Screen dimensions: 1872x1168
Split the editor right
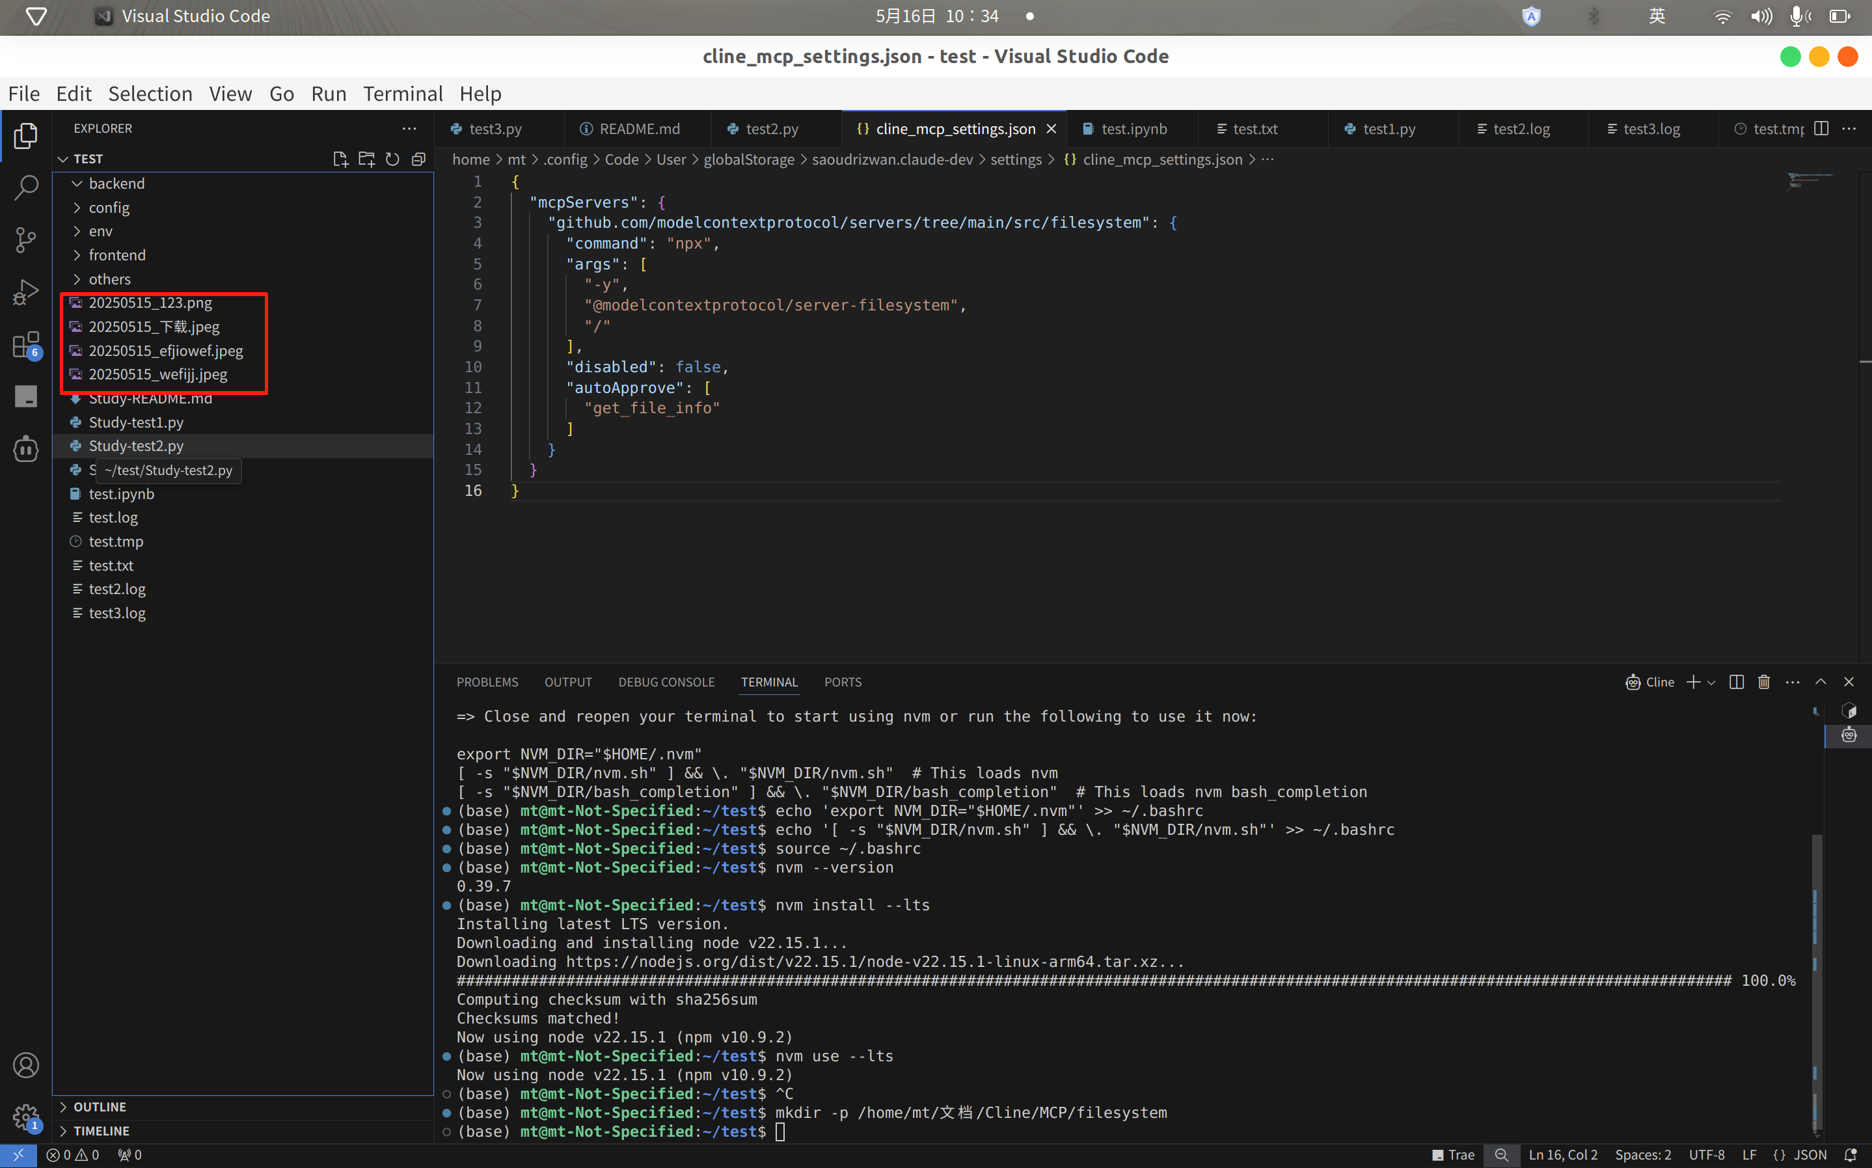click(1821, 128)
